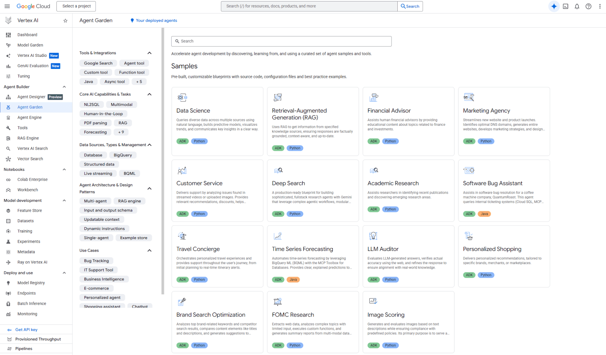Viewport: 606px width, 355px height.
Task: Open the Travel Concierge sample card
Action: (217, 256)
